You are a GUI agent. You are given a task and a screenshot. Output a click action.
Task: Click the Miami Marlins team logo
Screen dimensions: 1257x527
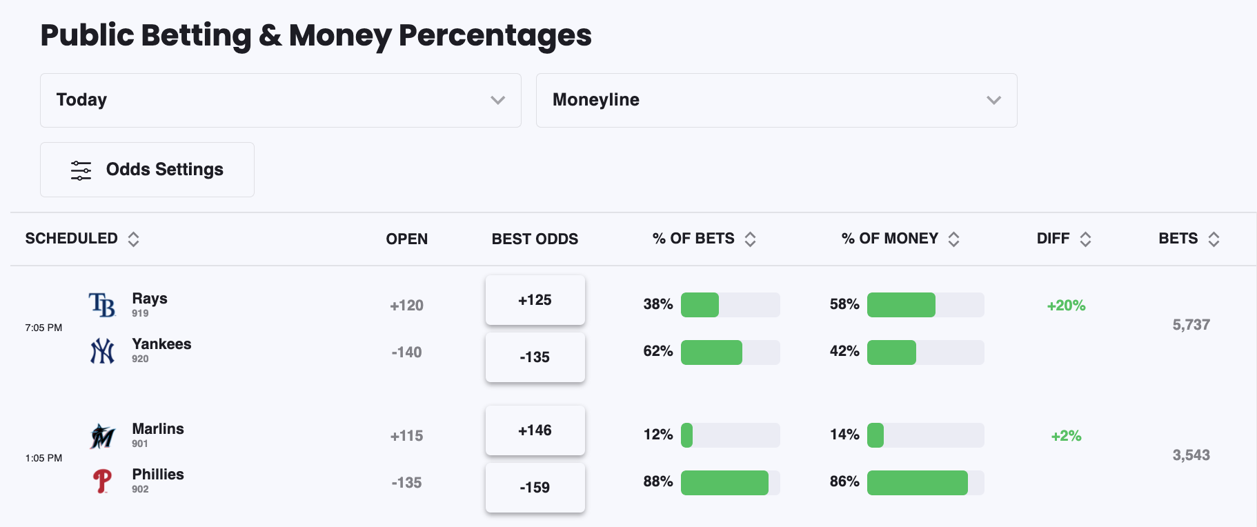coord(102,436)
